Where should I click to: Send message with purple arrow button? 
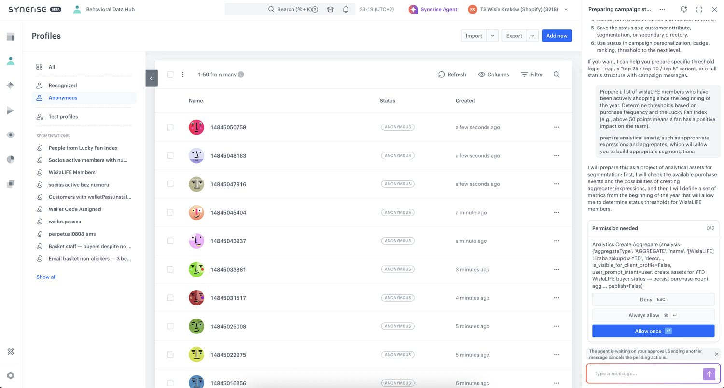tap(709, 374)
